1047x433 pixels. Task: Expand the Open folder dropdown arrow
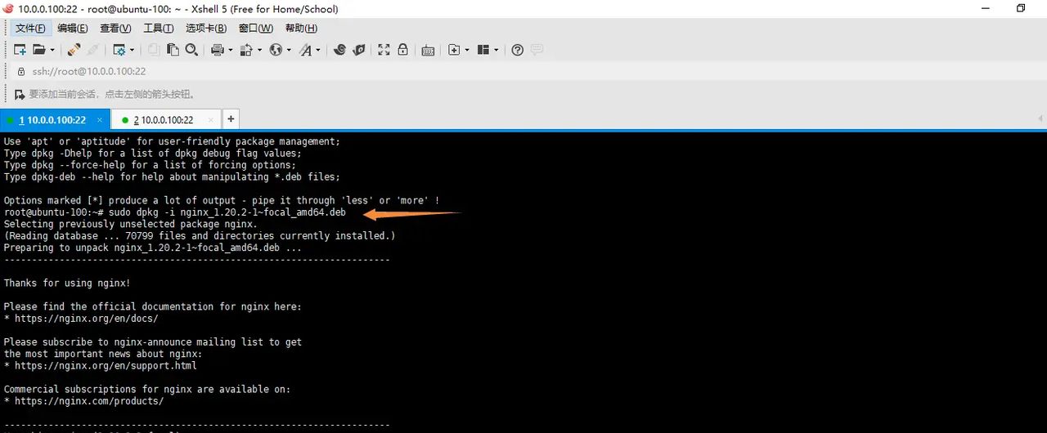pos(51,51)
